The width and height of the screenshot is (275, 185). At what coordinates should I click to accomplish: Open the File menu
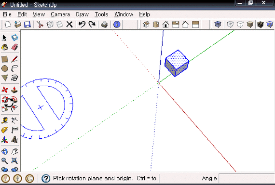(7, 14)
